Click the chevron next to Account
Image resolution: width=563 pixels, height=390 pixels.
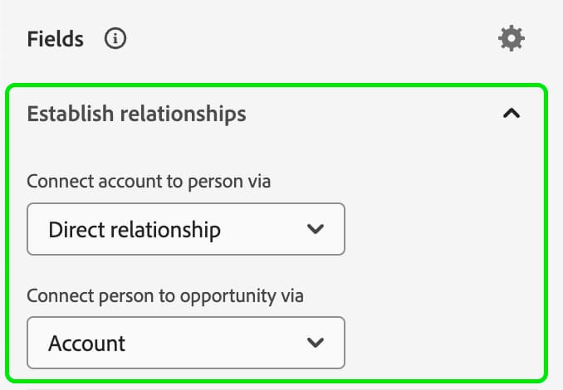(315, 342)
